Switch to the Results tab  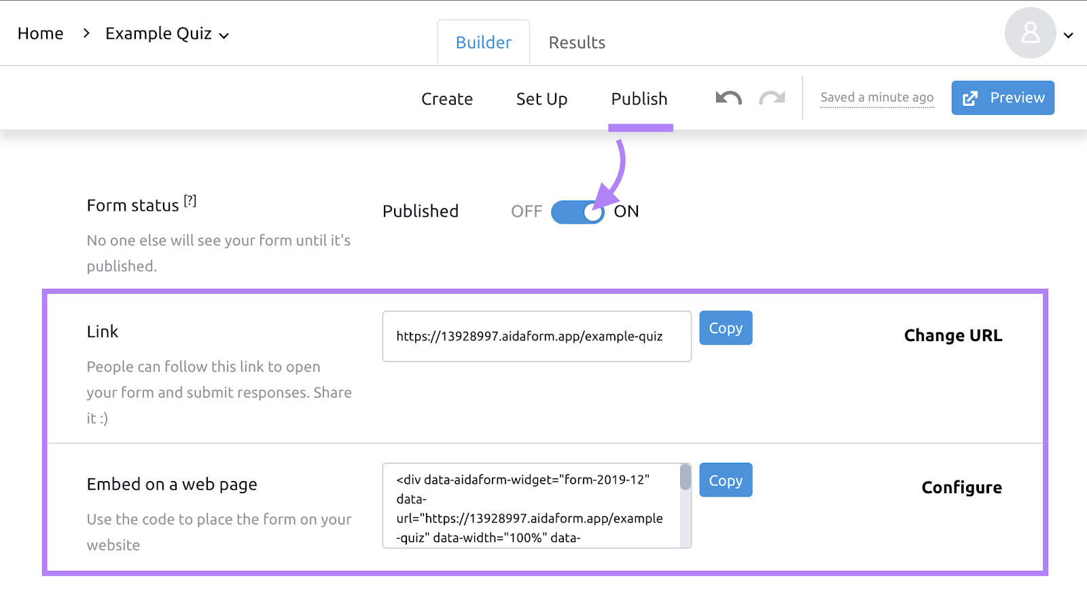pos(577,43)
